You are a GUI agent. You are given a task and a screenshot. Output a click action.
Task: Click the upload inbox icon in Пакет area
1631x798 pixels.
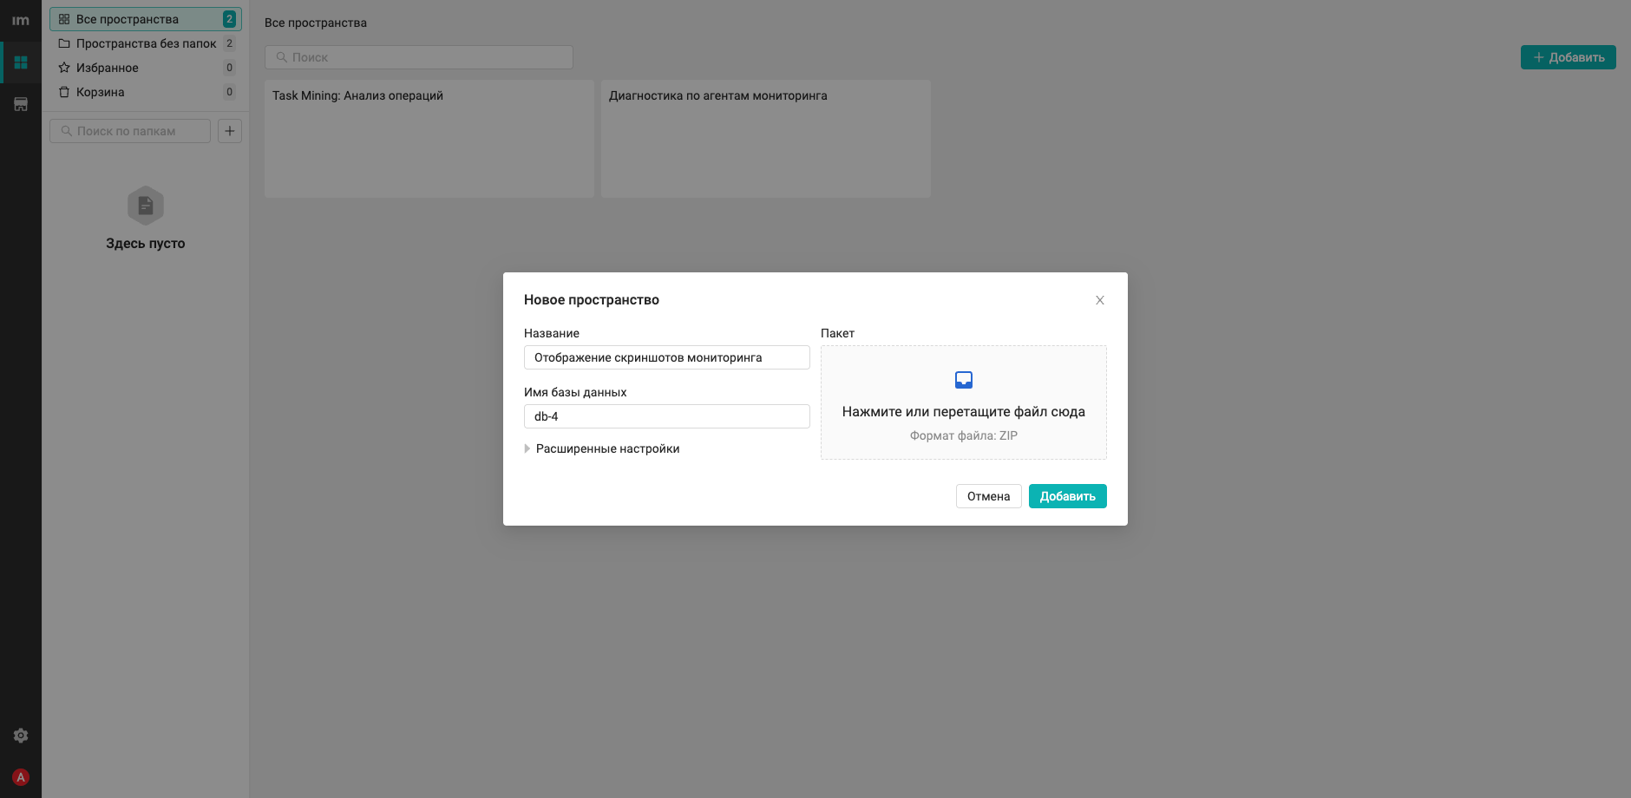pyautogui.click(x=964, y=380)
